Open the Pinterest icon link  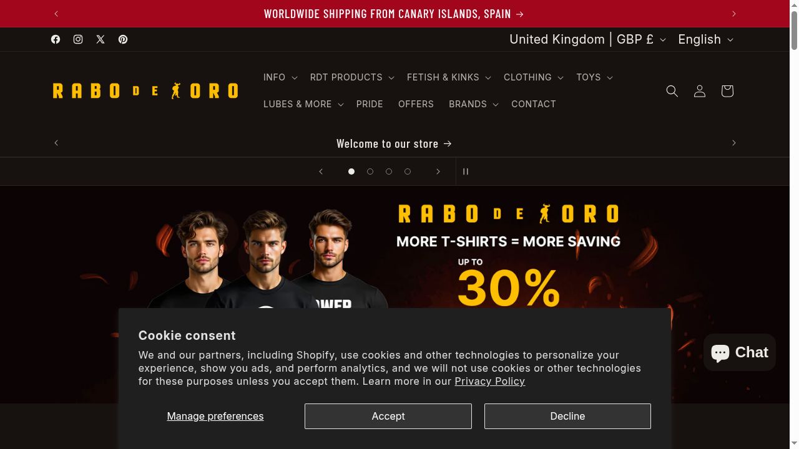123,39
